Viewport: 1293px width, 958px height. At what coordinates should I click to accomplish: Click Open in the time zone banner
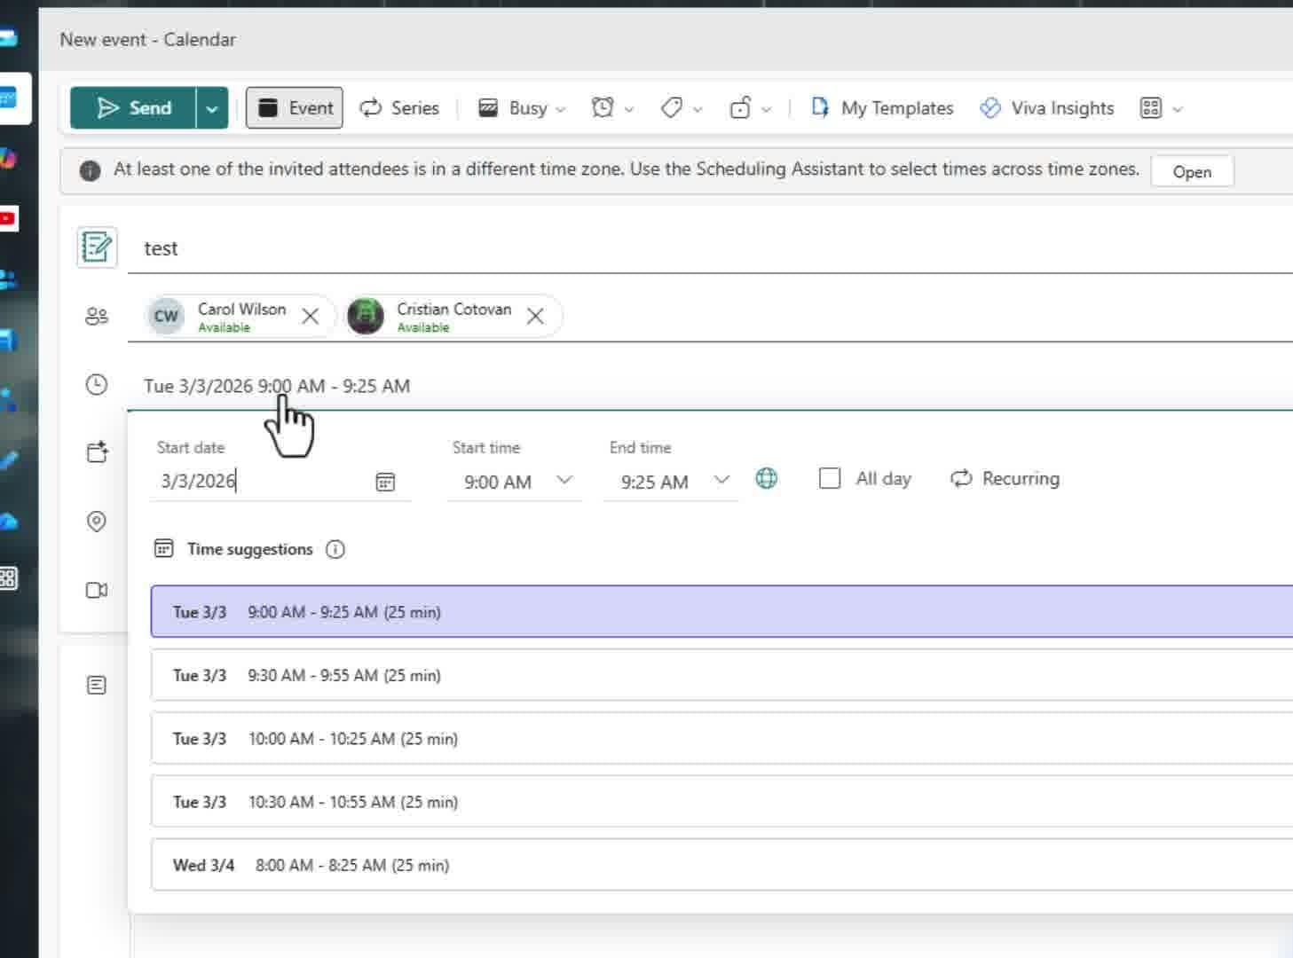tap(1192, 171)
